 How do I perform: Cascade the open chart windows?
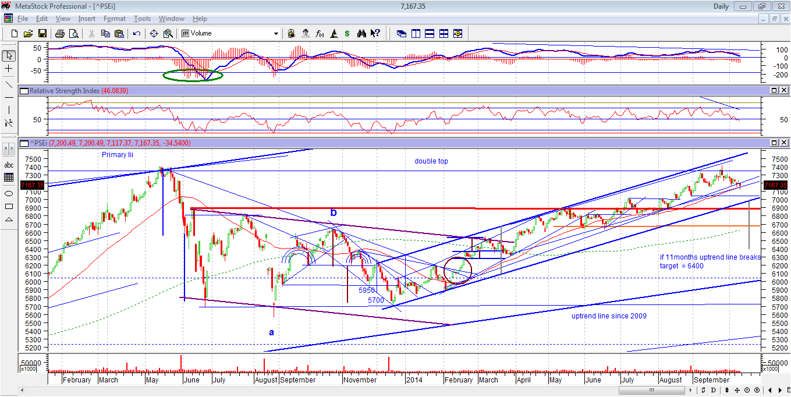click(x=400, y=33)
